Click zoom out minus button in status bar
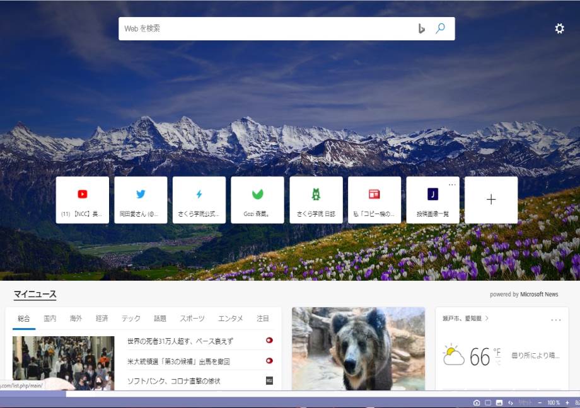 pos(540,402)
